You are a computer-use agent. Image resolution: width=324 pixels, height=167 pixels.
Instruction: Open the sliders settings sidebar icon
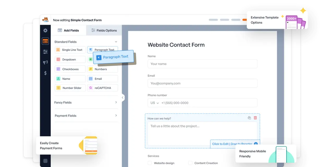coord(45,52)
